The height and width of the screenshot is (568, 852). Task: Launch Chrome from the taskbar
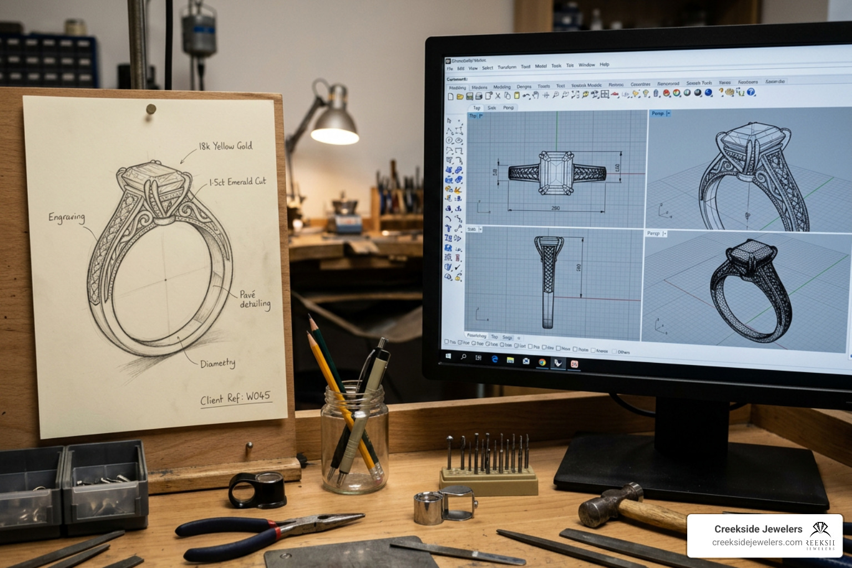click(542, 362)
